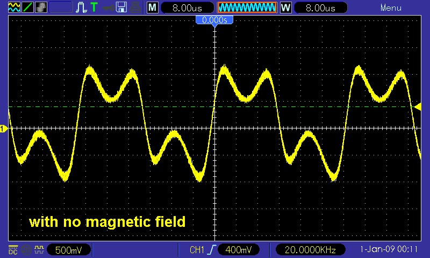The width and height of the screenshot is (430, 258).
Task: Click the 'with no magnetic field' caption
Action: pos(107,222)
